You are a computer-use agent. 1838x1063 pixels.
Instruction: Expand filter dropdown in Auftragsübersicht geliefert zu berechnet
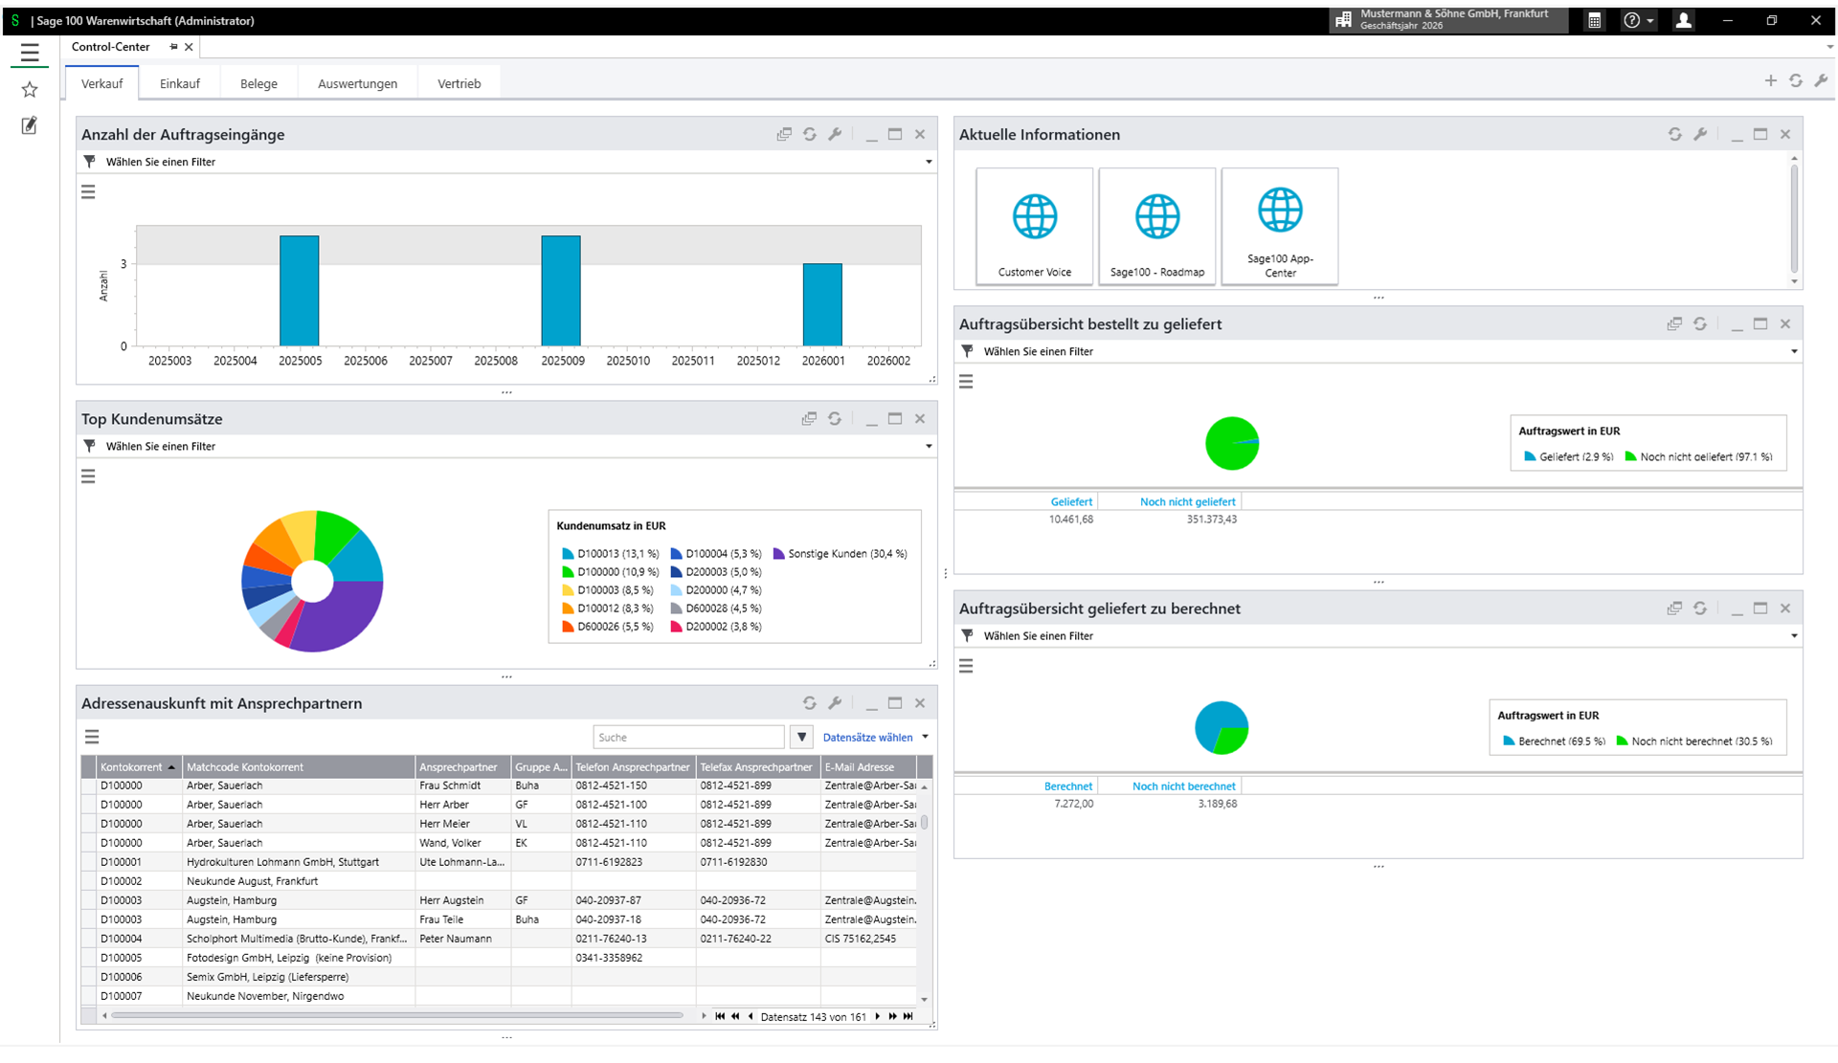point(1793,636)
